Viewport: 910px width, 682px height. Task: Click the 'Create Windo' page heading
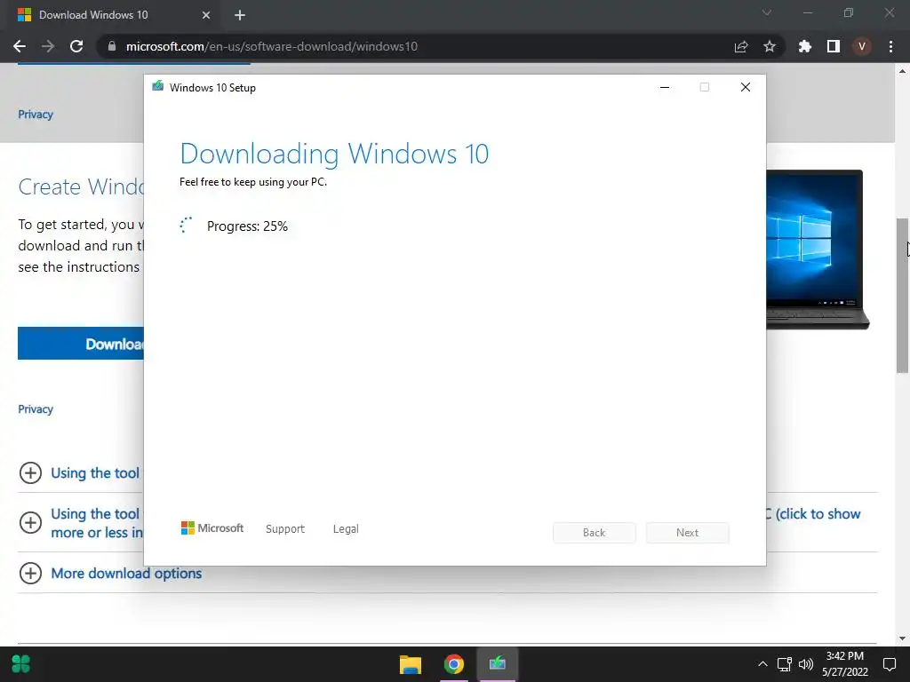81,186
